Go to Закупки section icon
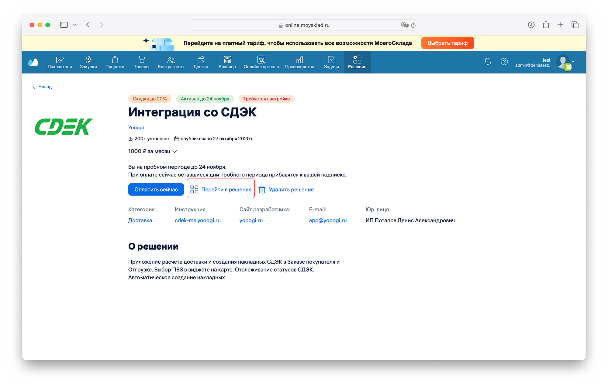608x389 pixels. (x=88, y=60)
